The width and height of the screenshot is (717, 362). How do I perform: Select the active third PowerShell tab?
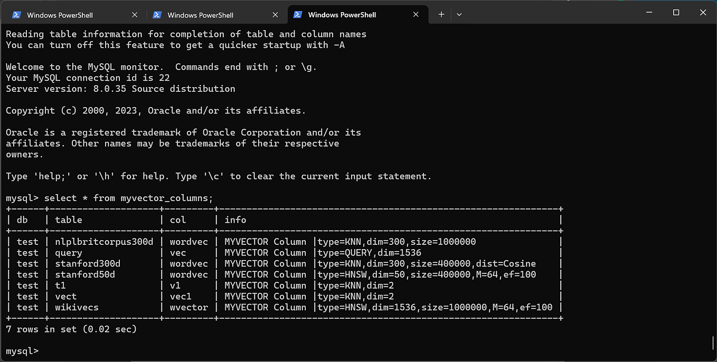[x=357, y=15]
